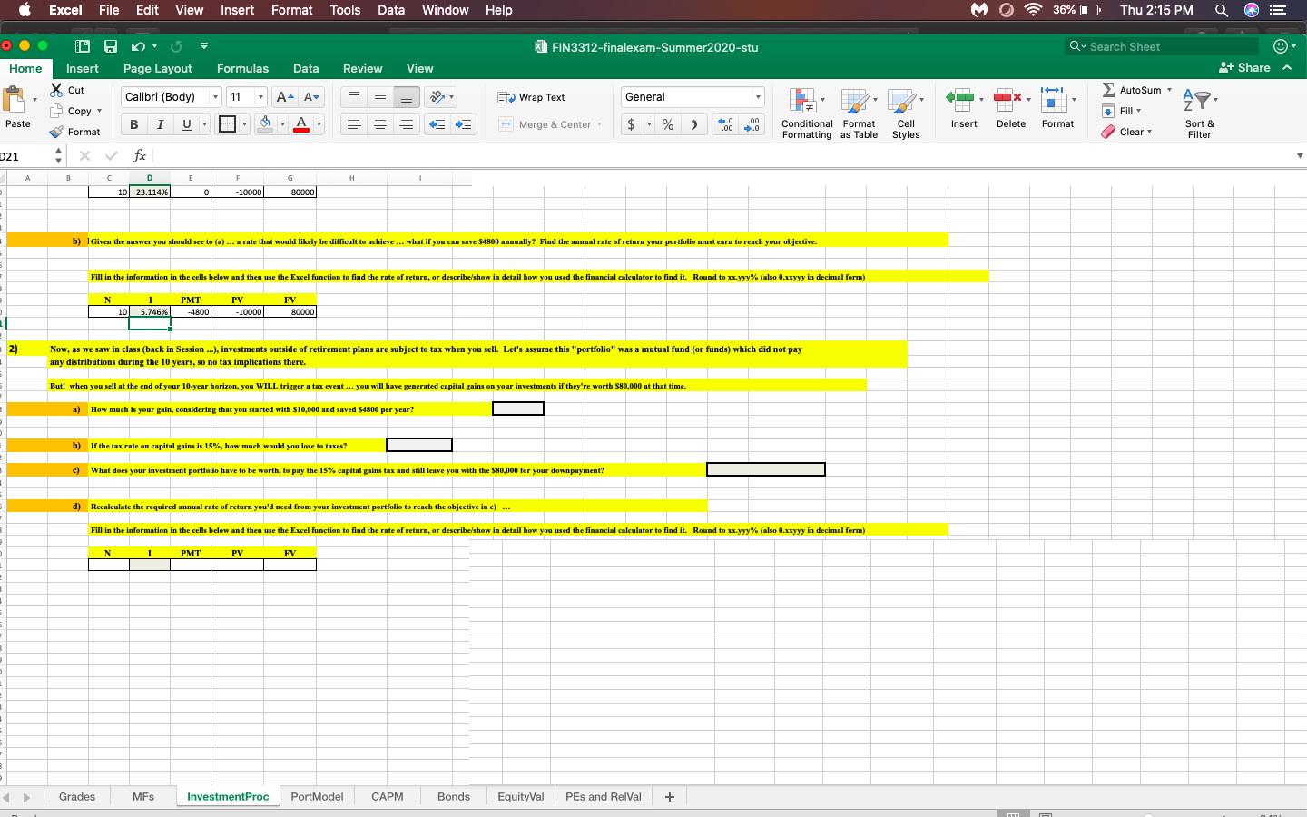The width and height of the screenshot is (1307, 817).
Task: Toggle Middle Align vertical alignment
Action: click(x=380, y=97)
